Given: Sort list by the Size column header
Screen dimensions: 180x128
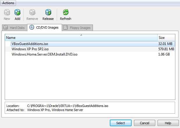Looking at the screenshot, I should click(166, 38).
